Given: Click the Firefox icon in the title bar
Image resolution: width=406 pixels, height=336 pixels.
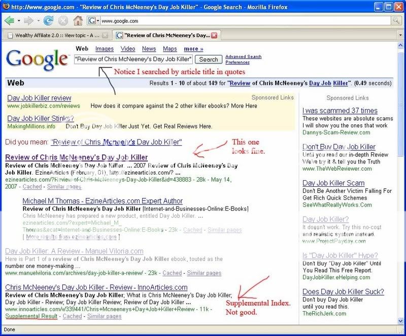Looking at the screenshot, I should (x=6, y=7).
